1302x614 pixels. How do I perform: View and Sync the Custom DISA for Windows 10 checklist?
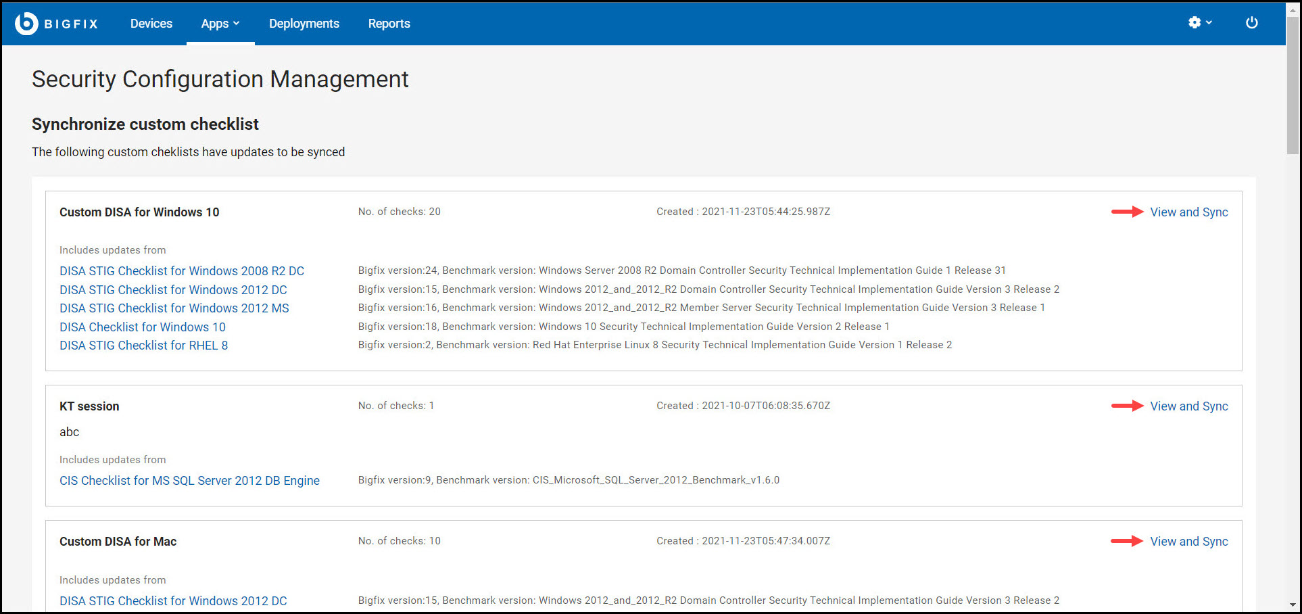click(x=1188, y=212)
